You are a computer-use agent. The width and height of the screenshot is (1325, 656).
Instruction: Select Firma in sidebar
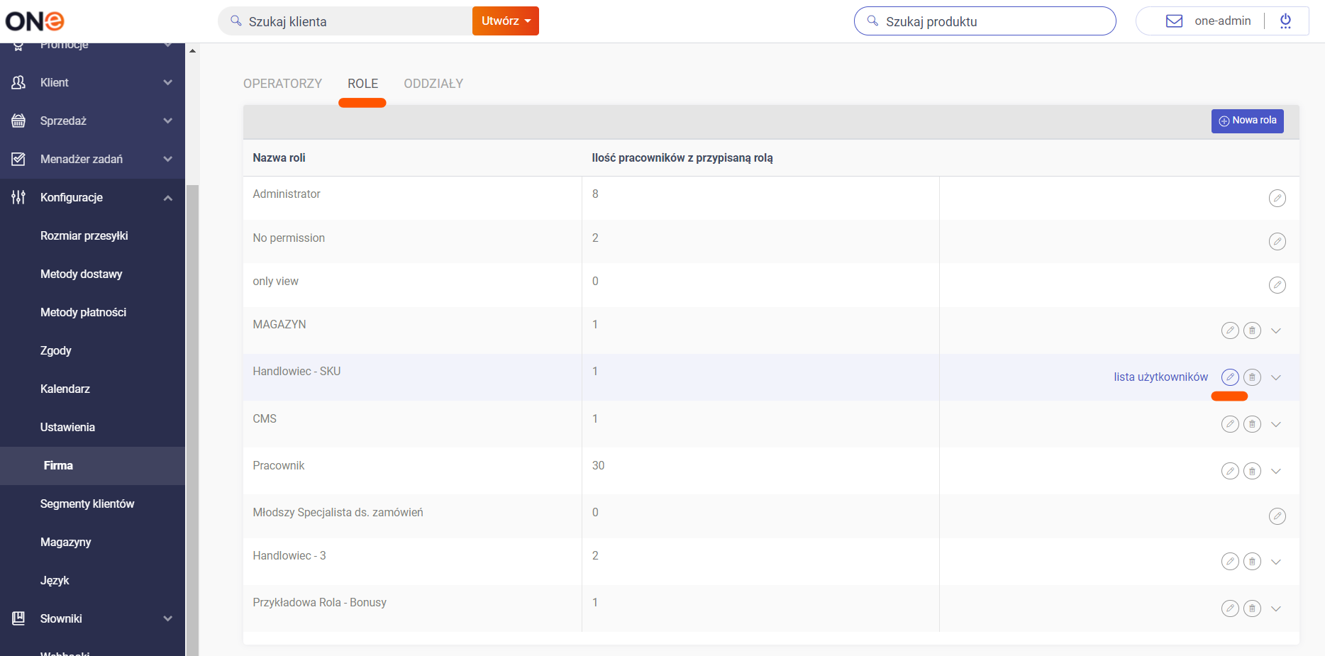point(58,465)
